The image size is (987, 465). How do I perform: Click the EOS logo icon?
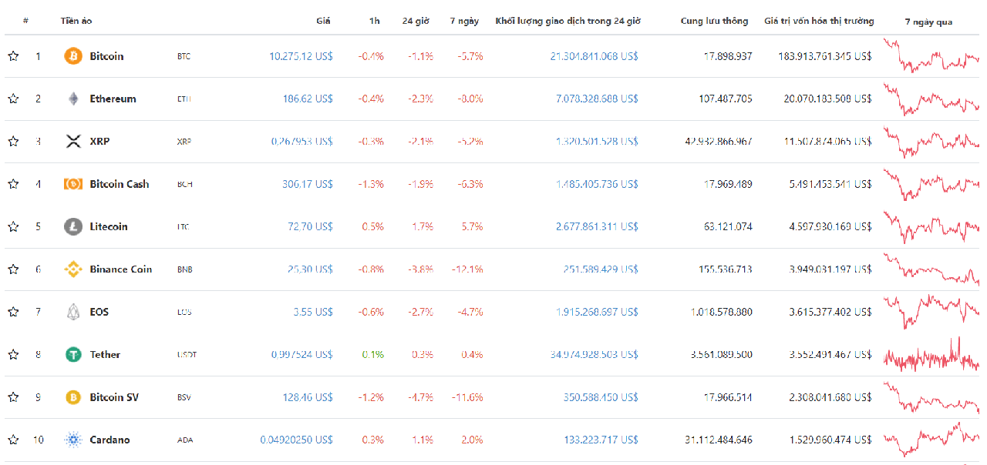pos(73,312)
